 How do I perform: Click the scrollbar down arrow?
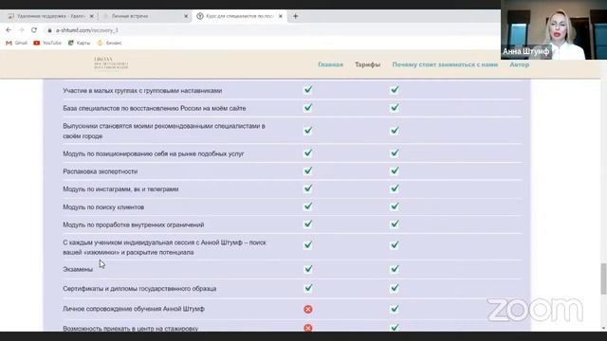[604, 329]
